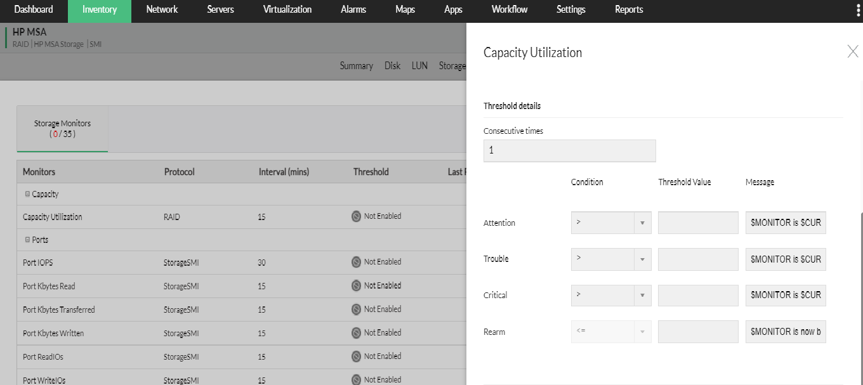Switch to the LUN tab

pos(419,65)
